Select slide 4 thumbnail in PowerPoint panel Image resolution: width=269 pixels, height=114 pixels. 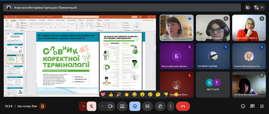(15, 70)
